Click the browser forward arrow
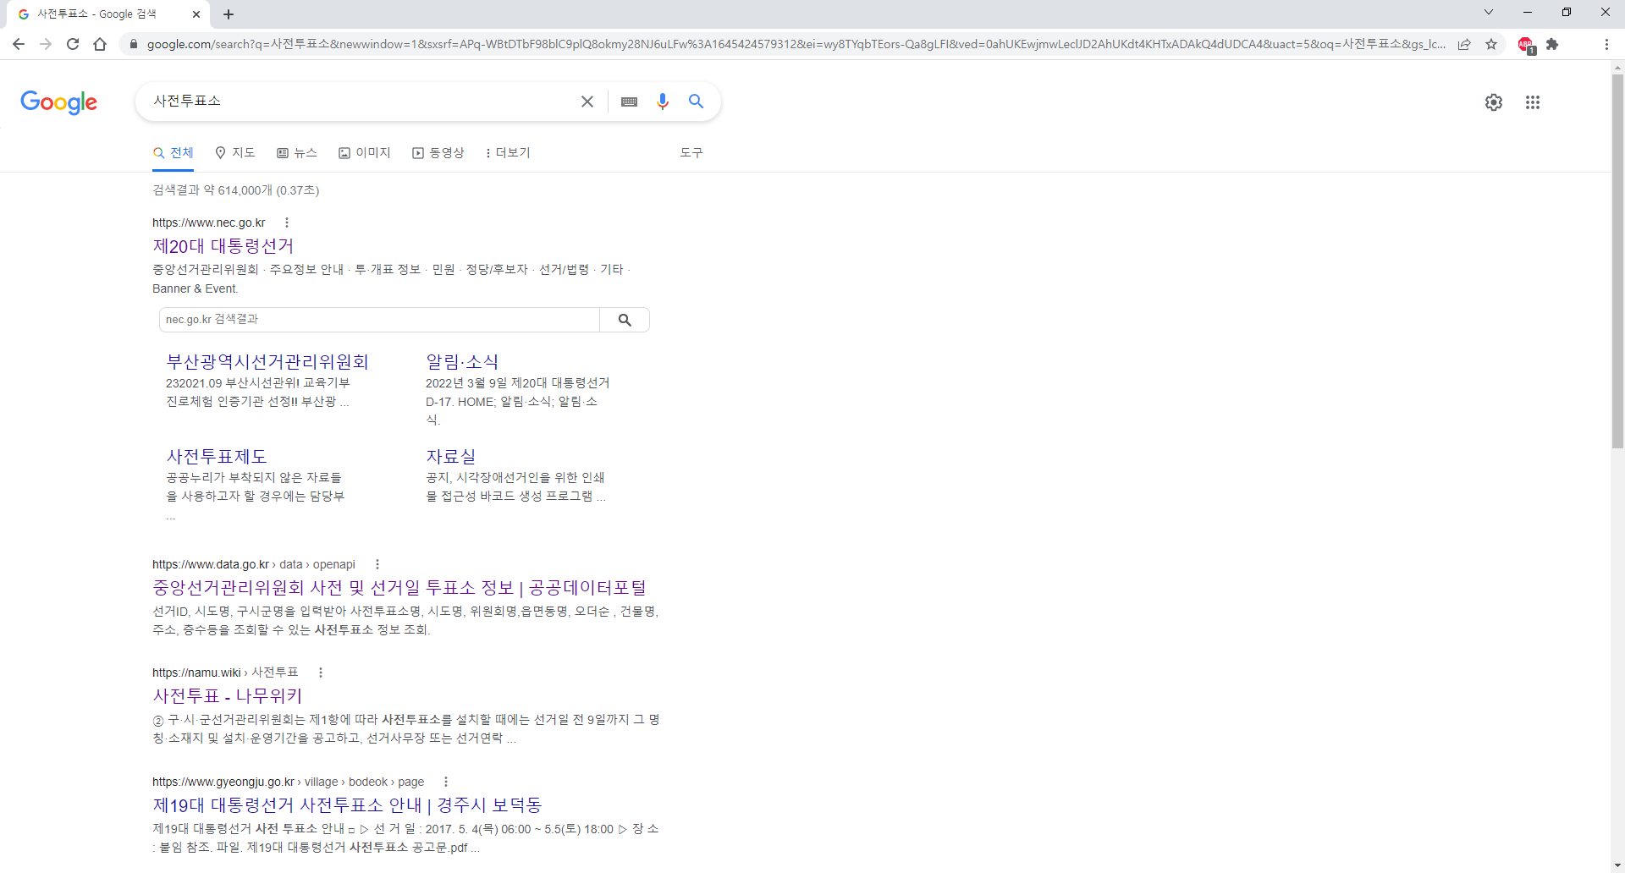1625x873 pixels. click(x=46, y=44)
